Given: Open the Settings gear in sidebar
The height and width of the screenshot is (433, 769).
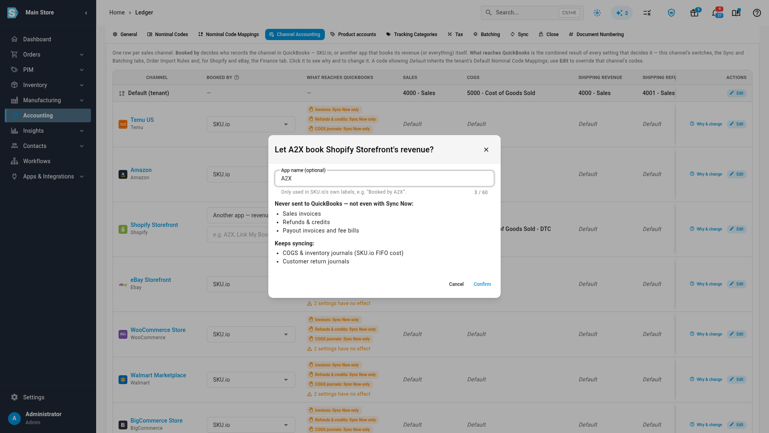Looking at the screenshot, I should click(14, 397).
